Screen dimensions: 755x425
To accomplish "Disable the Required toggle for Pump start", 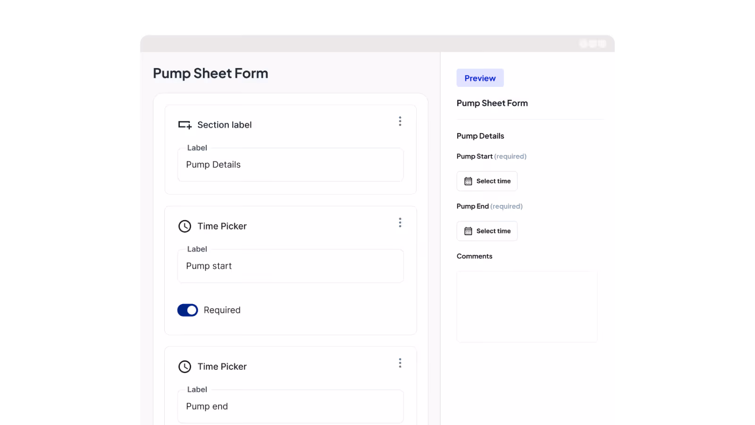I will click(x=187, y=310).
